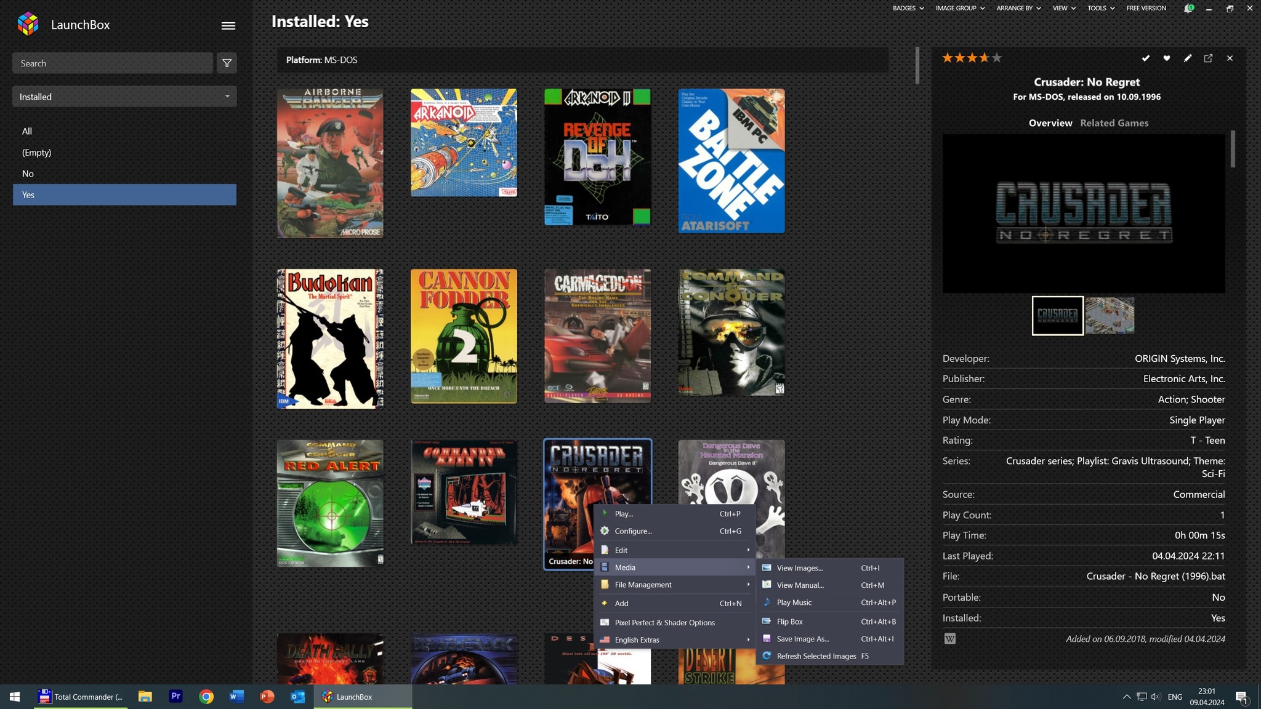Click the Refresh Selected Images icon
Image resolution: width=1261 pixels, height=709 pixels.
click(x=767, y=656)
